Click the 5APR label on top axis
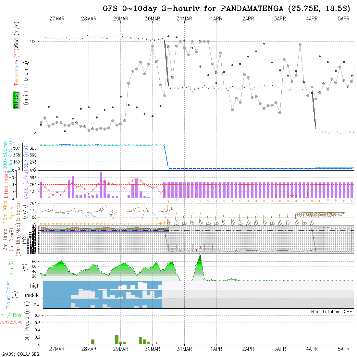 click(x=344, y=19)
